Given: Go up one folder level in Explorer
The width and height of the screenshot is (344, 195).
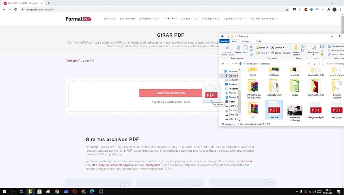Looking at the screenshot, I should [236, 64].
